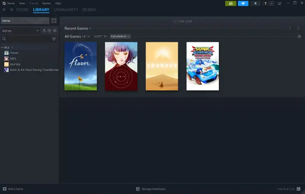Open the Games category dropdown in sidebar
Image resolution: width=305 pixels, height=194 pixels.
[20, 31]
